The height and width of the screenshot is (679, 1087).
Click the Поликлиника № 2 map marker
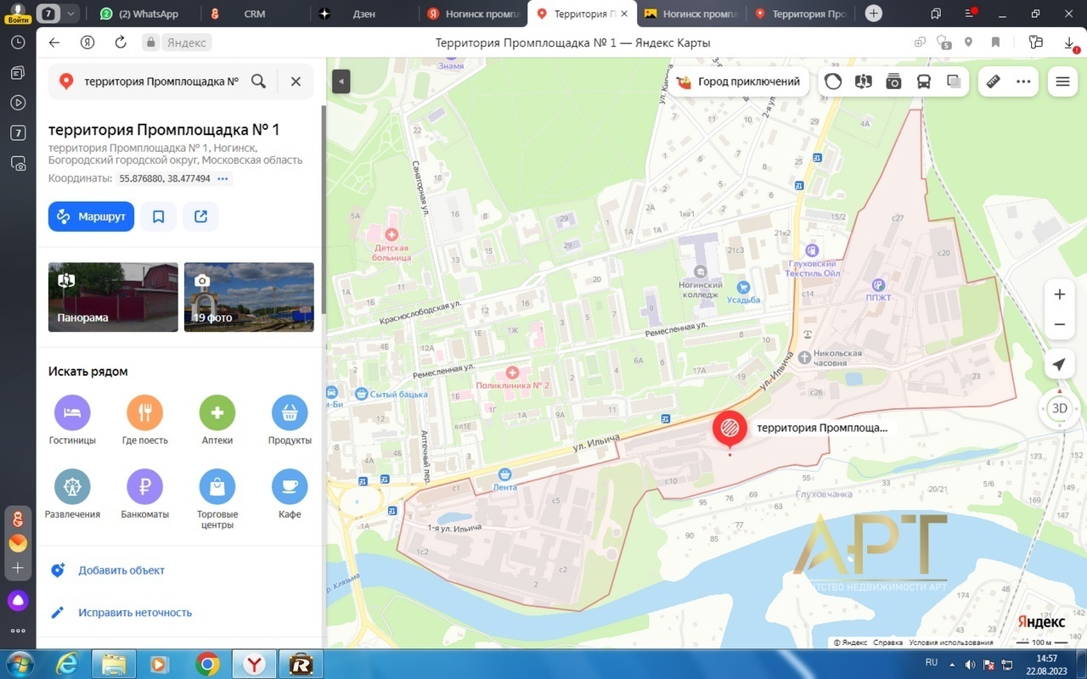pos(512,372)
